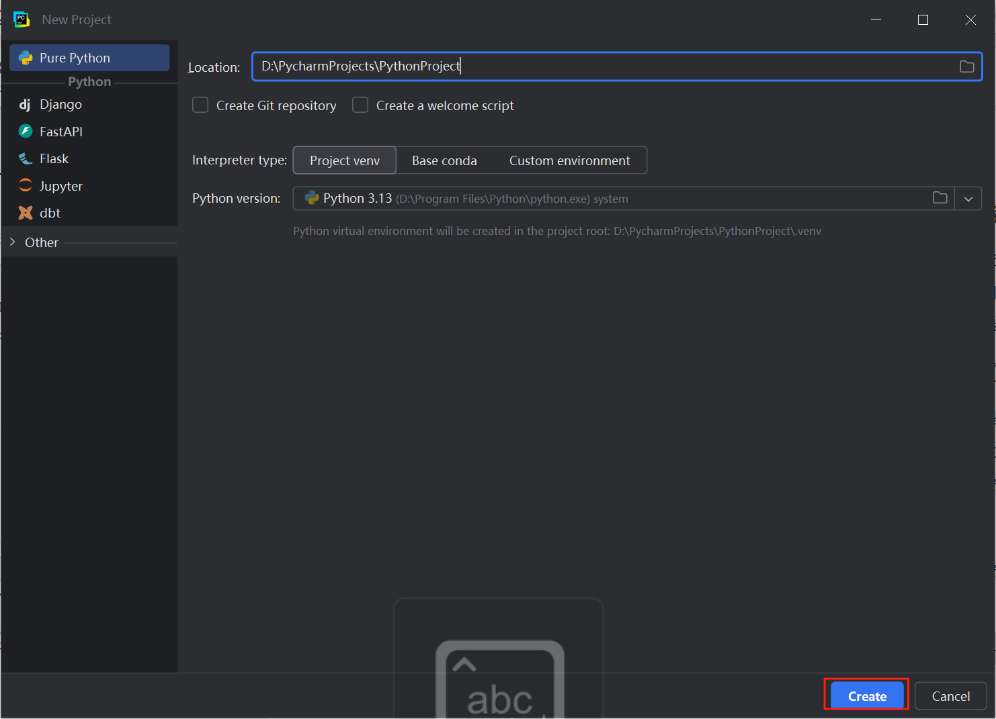Close the New Project window
The height and width of the screenshot is (719, 996).
point(970,19)
